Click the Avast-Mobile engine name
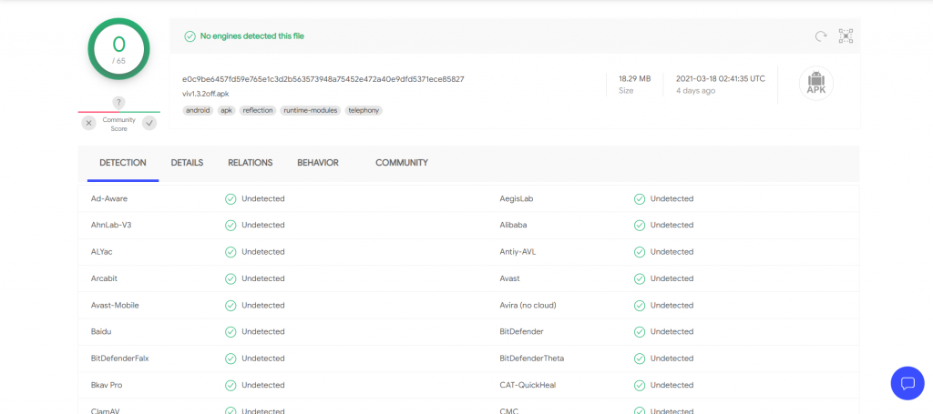This screenshot has width=933, height=414. point(115,306)
